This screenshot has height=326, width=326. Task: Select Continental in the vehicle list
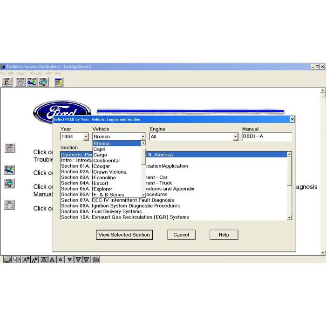pyautogui.click(x=117, y=161)
